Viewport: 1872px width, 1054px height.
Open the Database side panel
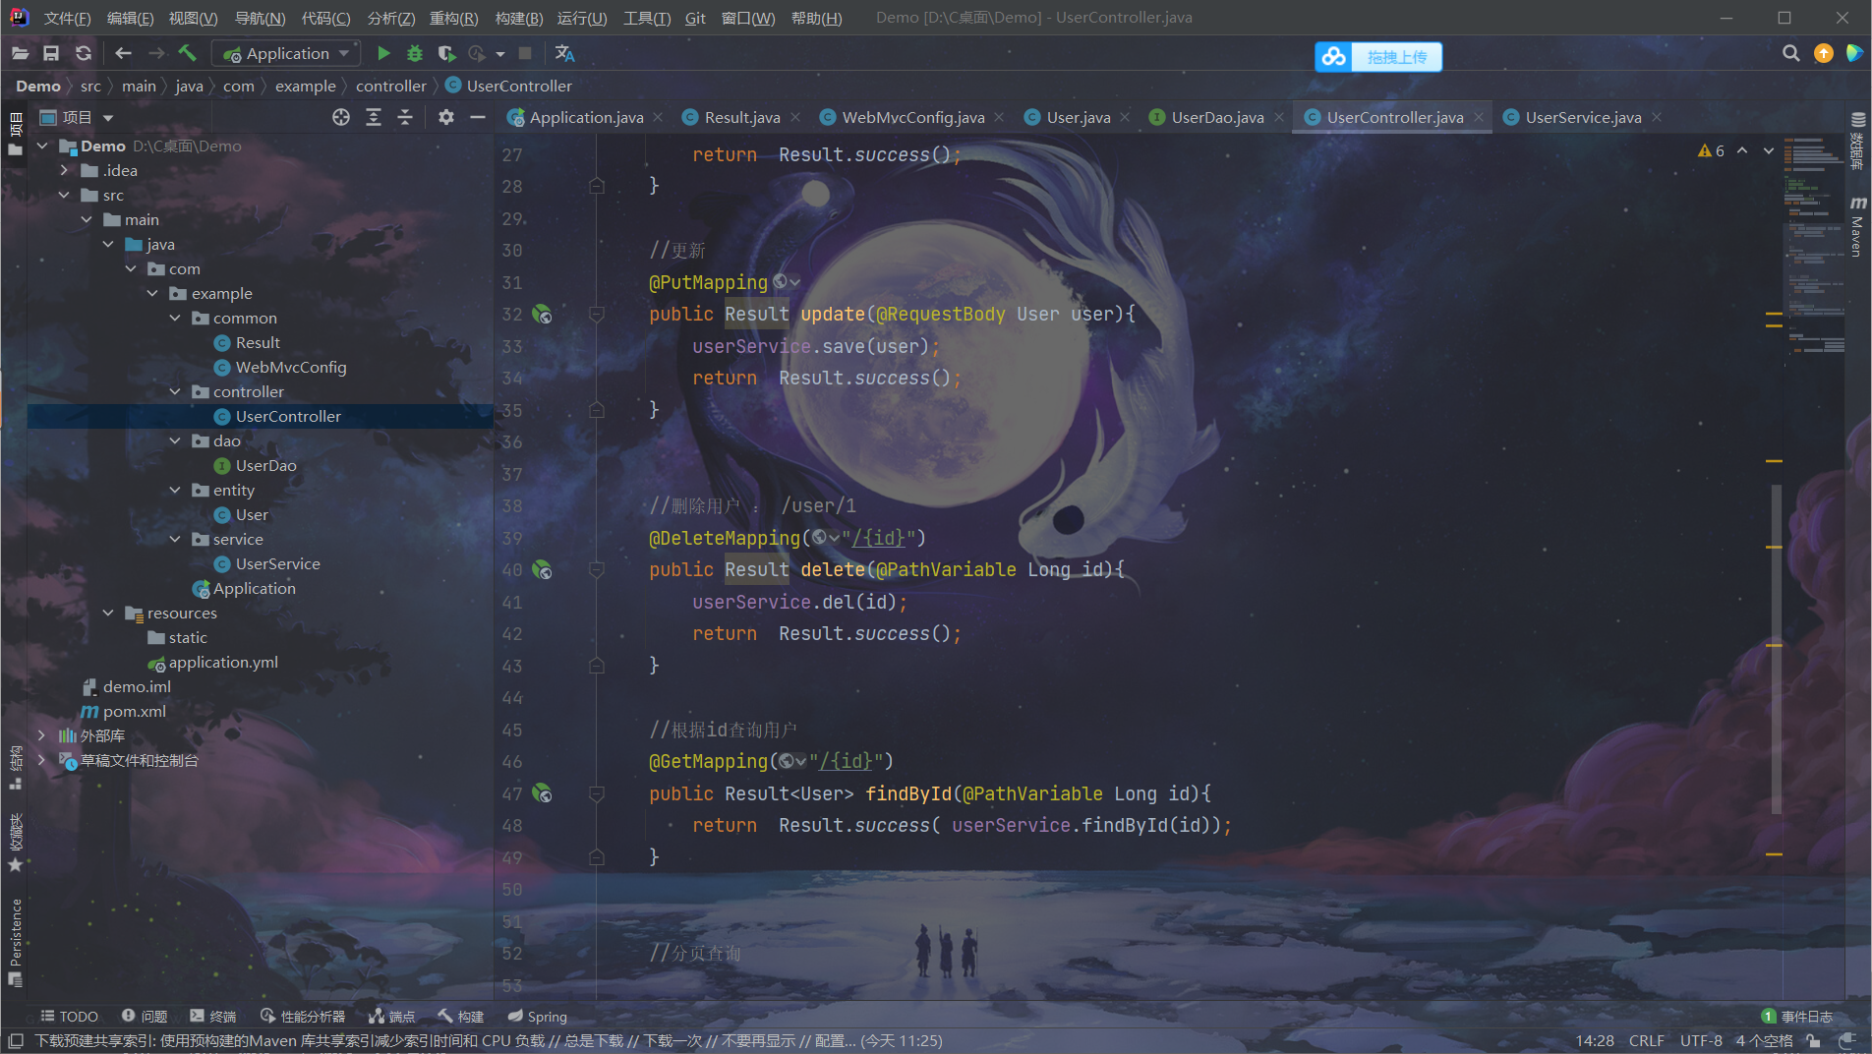pos(1857,141)
